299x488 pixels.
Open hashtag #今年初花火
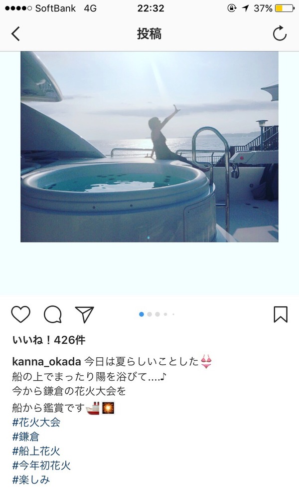coord(42,465)
